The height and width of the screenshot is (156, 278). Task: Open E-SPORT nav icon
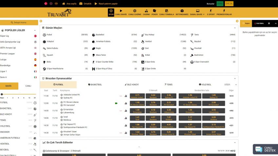[210, 11]
